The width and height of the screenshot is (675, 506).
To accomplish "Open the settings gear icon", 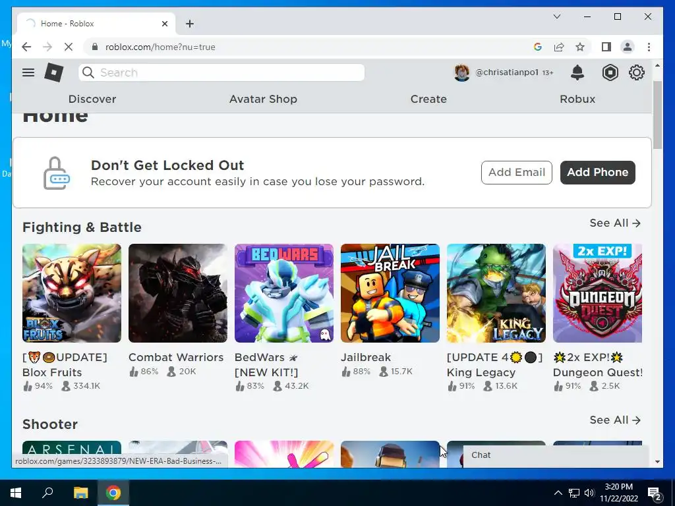I will click(637, 72).
